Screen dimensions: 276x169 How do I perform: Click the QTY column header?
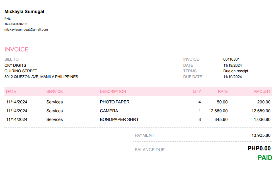point(197,91)
